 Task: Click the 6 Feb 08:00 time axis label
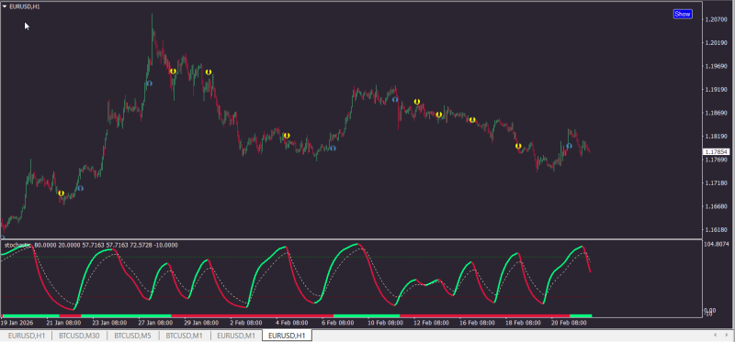click(337, 323)
